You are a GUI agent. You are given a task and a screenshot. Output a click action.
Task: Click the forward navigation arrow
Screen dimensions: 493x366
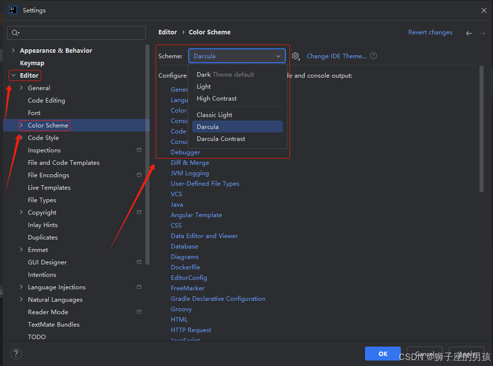coord(482,33)
